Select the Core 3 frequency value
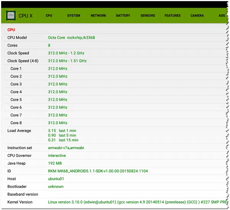 (58, 84)
